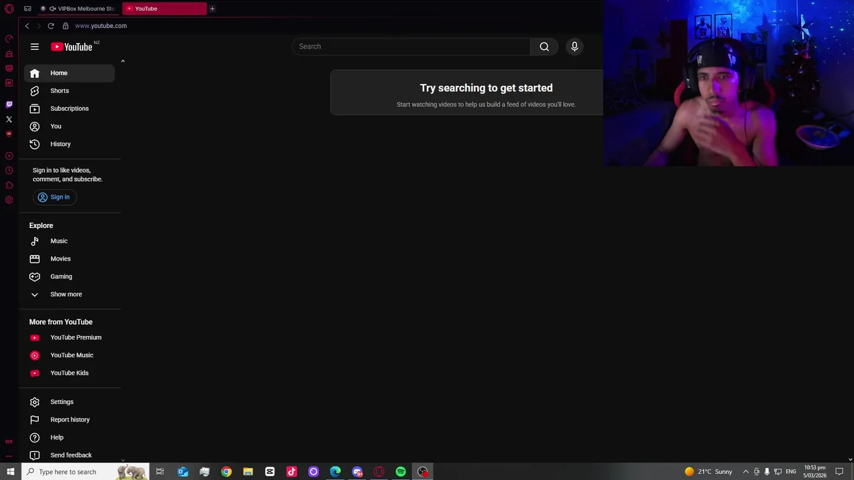Click Send feedback
The width and height of the screenshot is (854, 480).
point(69,455)
